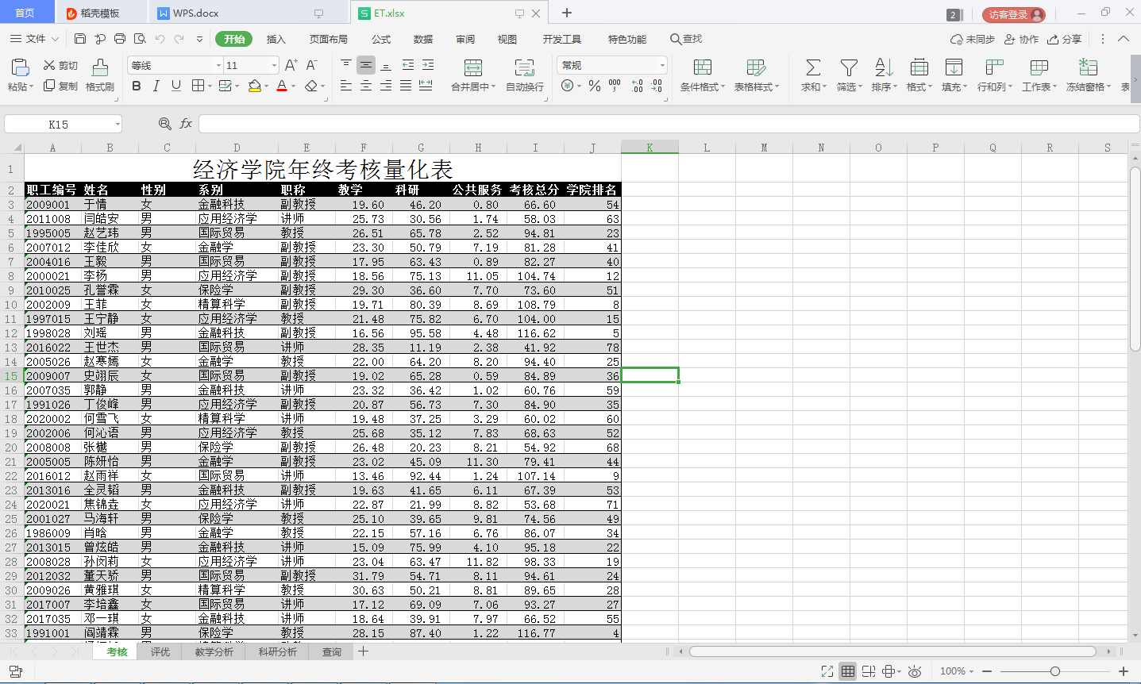Click the Cut (剪切) scissors icon

tap(49, 65)
